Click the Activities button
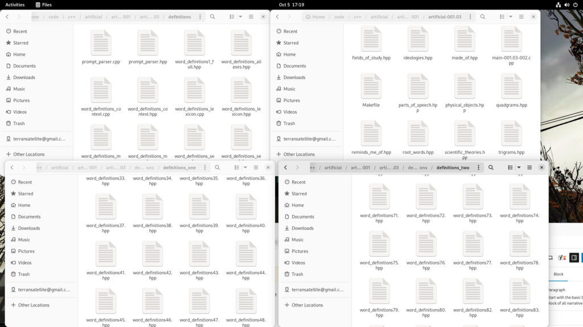Screen dimensions: 583x327 15,5
